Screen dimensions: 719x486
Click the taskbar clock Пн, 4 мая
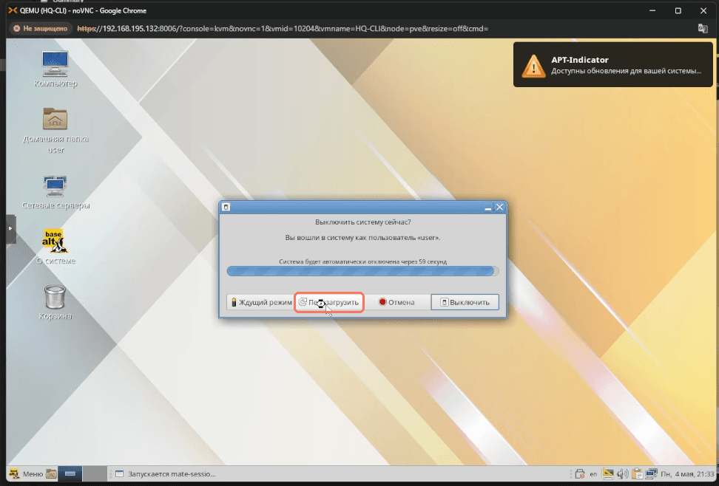[687, 474]
